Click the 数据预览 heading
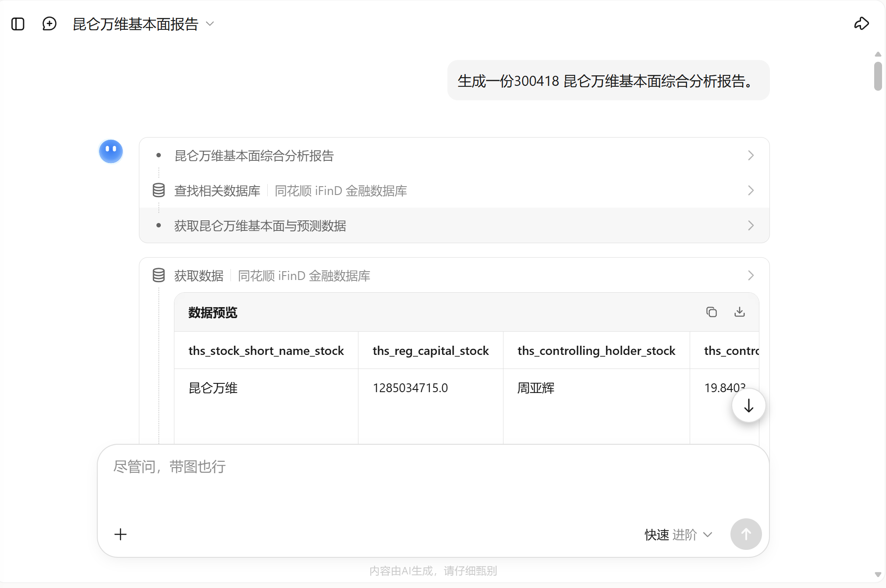Image resolution: width=886 pixels, height=588 pixels. click(213, 312)
